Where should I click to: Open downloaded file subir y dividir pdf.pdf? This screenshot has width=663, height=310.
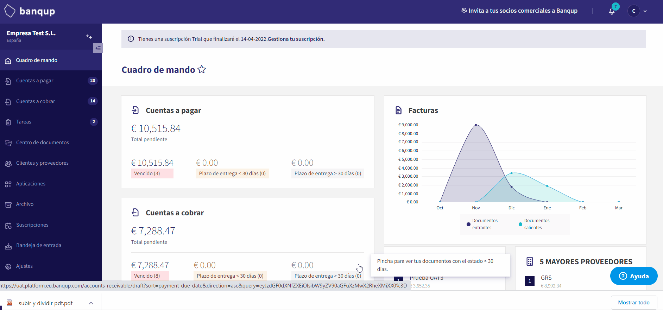tap(45, 303)
